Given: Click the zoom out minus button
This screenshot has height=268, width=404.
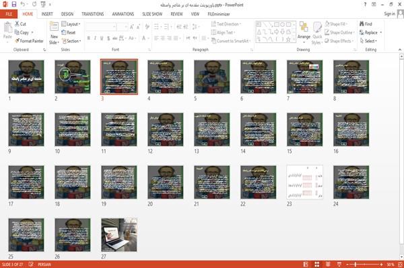Looking at the screenshot, I should coord(347,265).
